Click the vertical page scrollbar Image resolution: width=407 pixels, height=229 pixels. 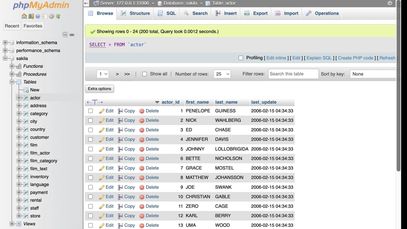(399, 86)
